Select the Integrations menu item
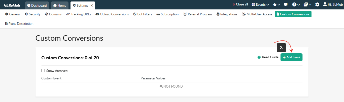344x102 pixels. (227, 14)
